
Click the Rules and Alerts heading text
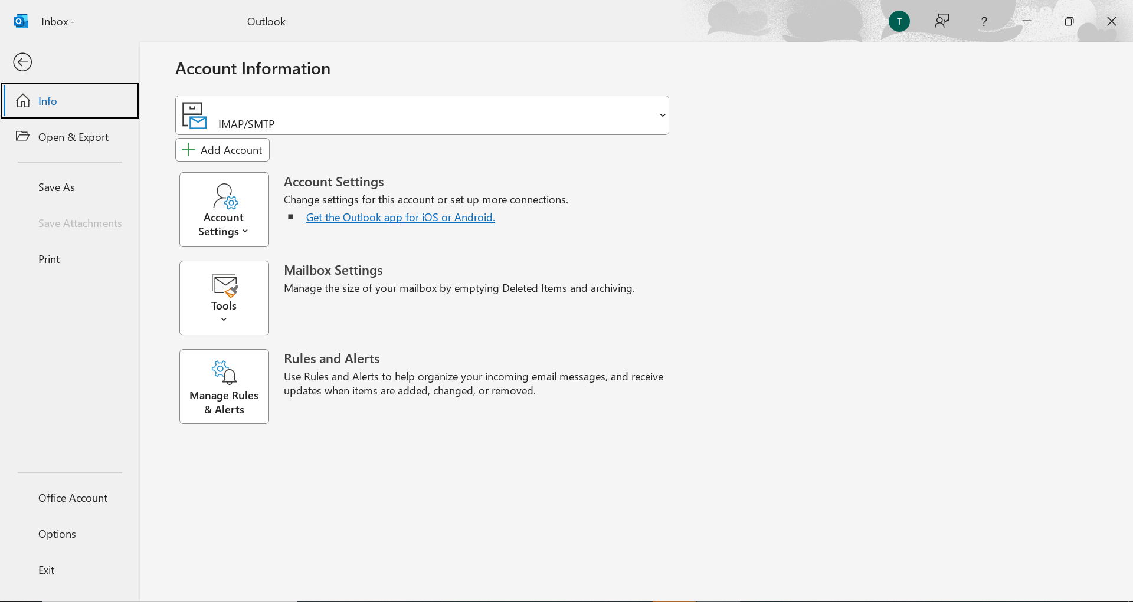[332, 358]
